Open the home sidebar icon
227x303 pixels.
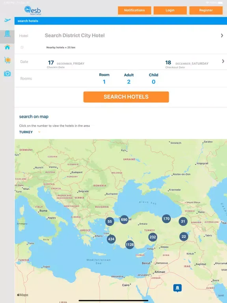(x=7, y=47)
